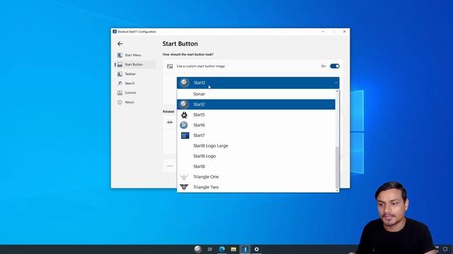
Task: Click the dropdown list scrollbar thumb
Action: 337,167
